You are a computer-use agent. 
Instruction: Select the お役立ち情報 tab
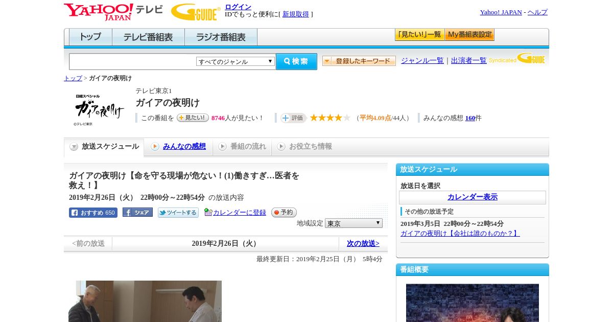coord(304,147)
